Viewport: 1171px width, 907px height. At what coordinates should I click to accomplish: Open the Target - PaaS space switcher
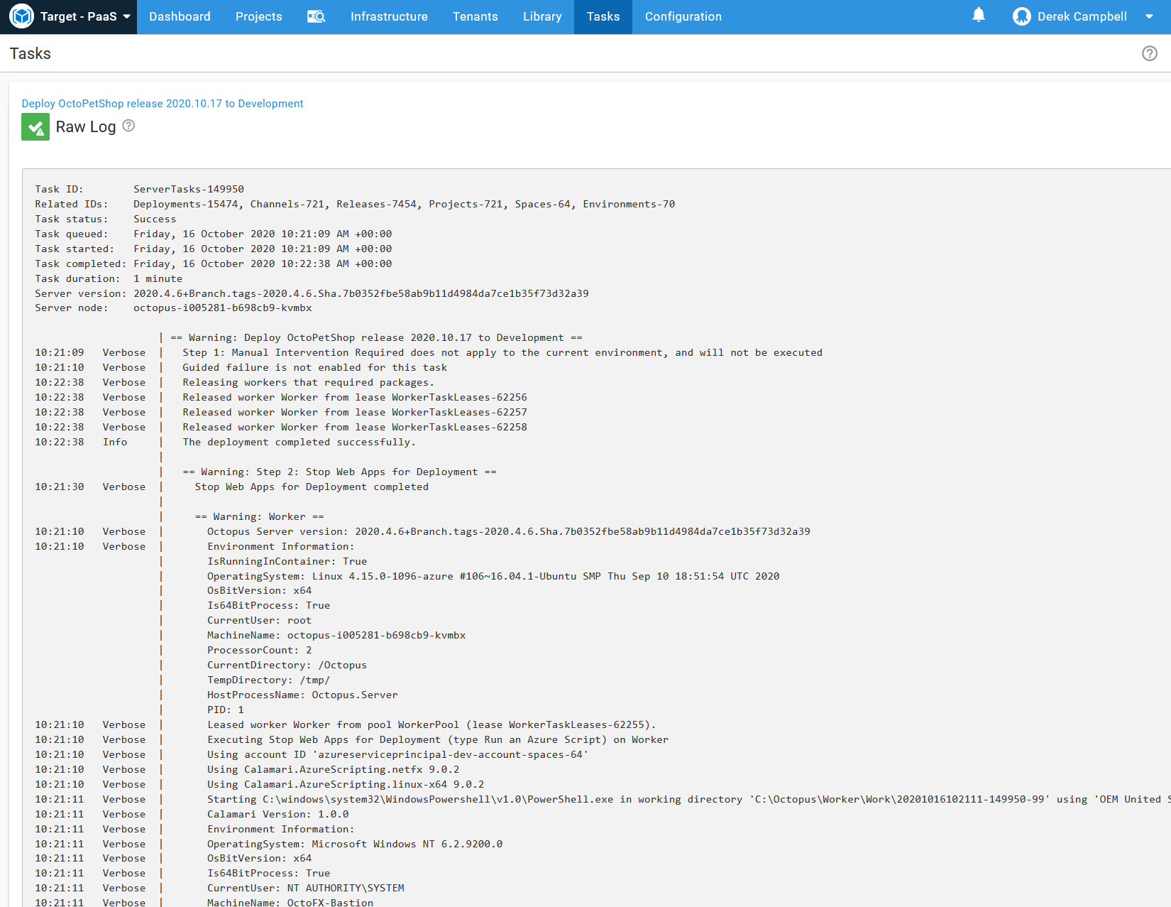click(85, 16)
